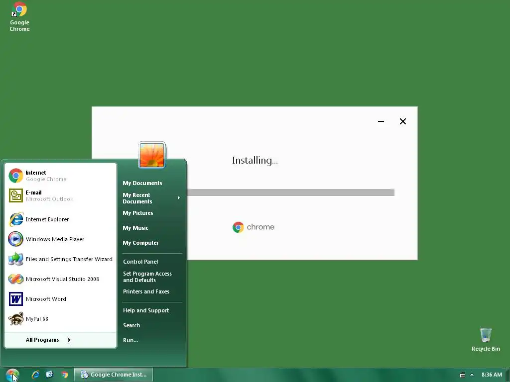This screenshot has height=382, width=510.
Task: Launch Chrome from the quick launch bar
Action: [65, 375]
